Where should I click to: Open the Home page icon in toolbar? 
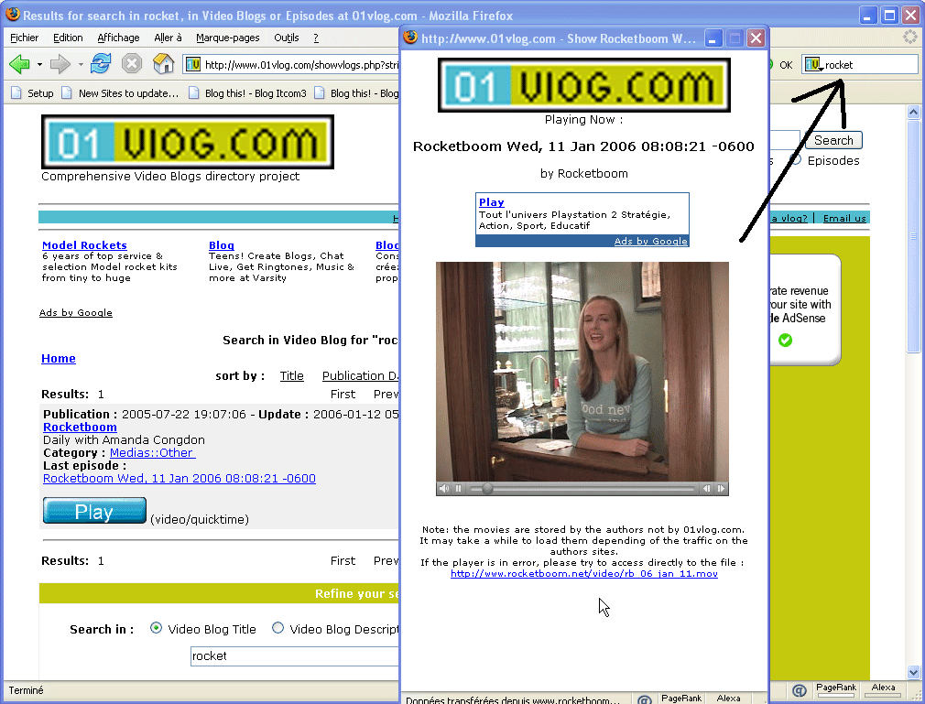[x=163, y=63]
